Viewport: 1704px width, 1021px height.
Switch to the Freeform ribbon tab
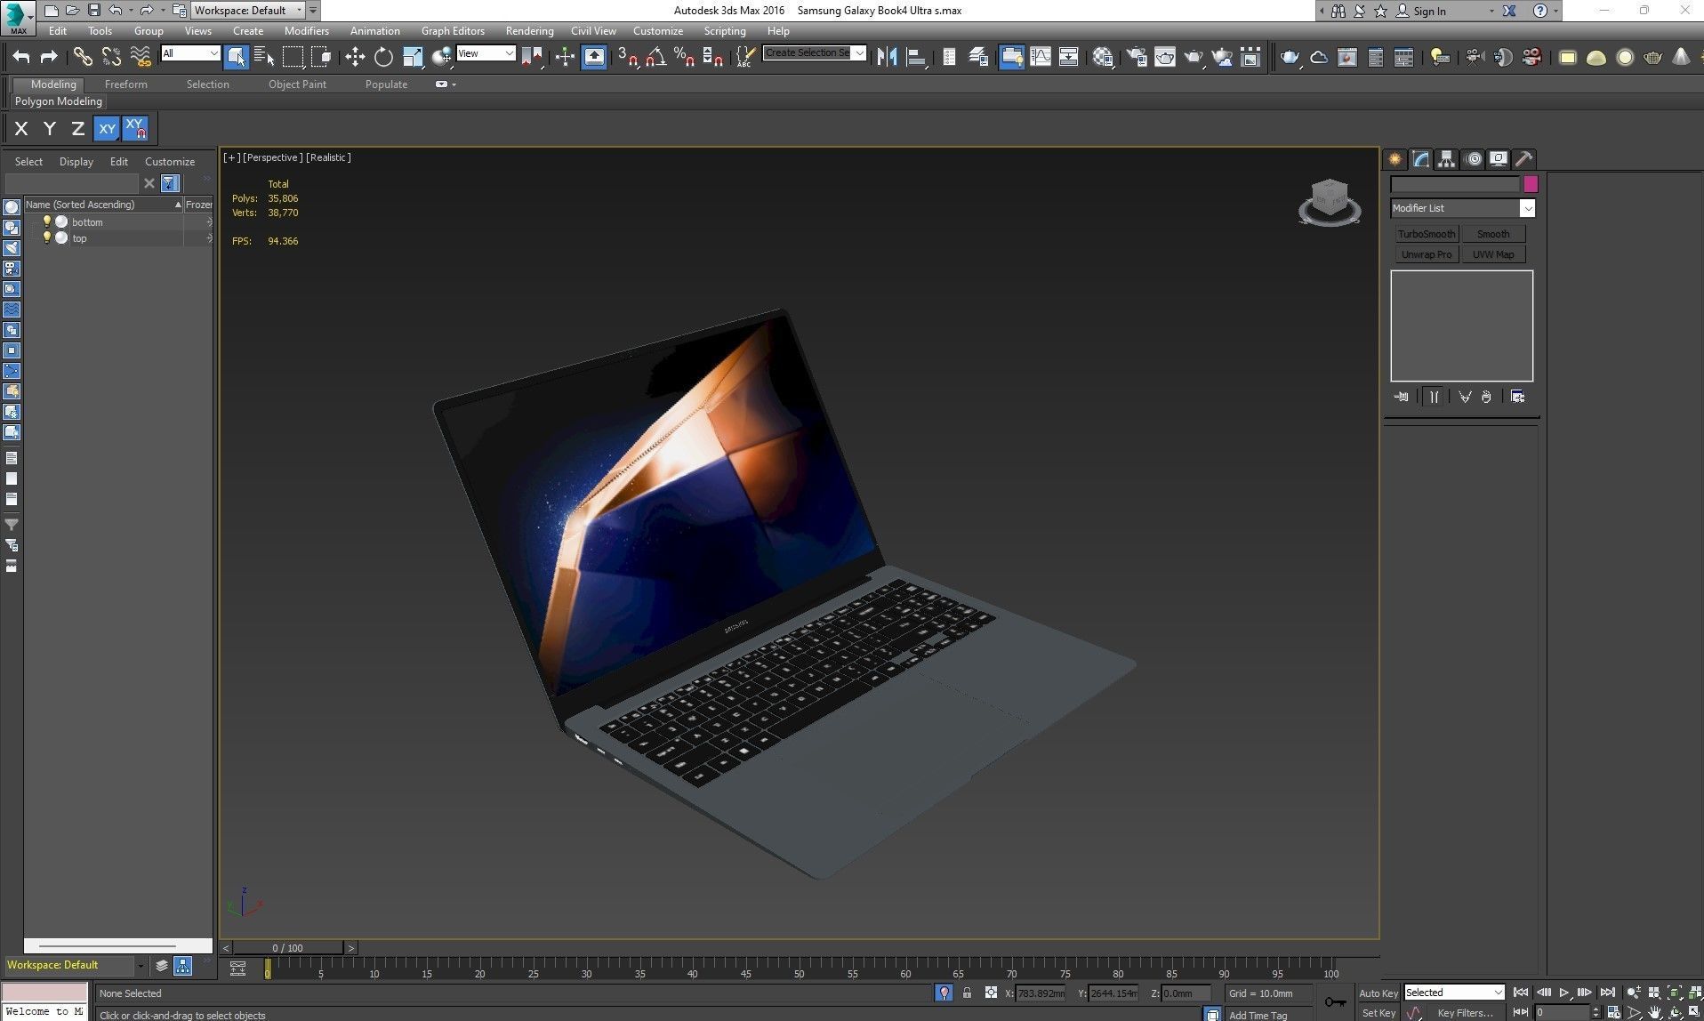point(126,84)
